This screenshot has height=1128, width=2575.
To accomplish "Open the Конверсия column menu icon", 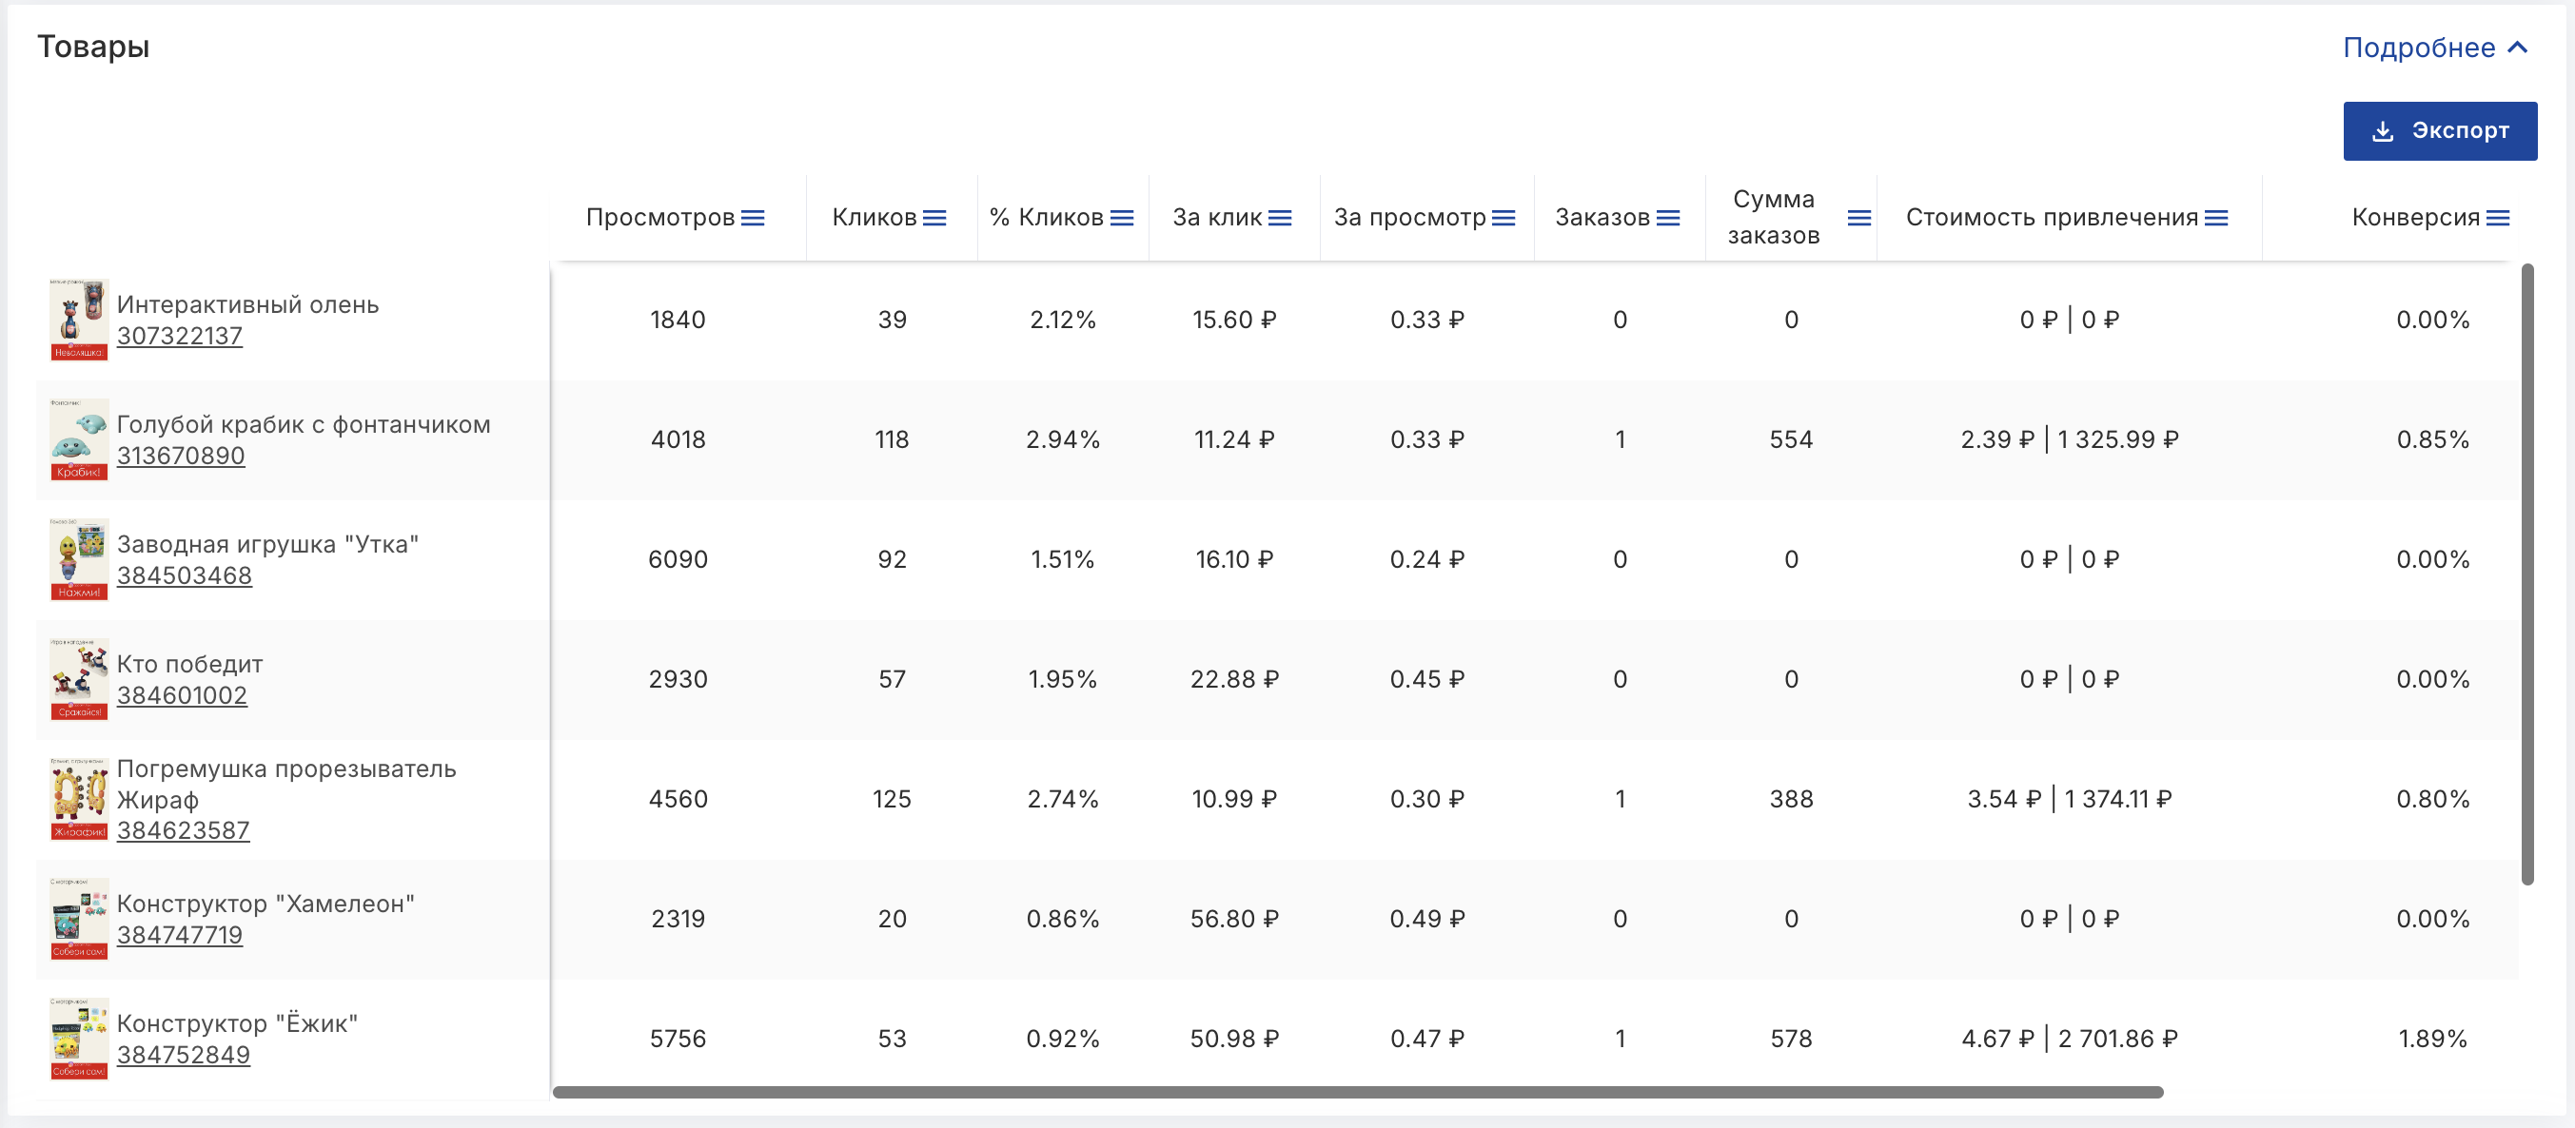I will (x=2498, y=218).
